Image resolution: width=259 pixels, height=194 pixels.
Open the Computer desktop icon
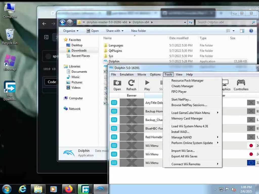[x=10, y=11]
